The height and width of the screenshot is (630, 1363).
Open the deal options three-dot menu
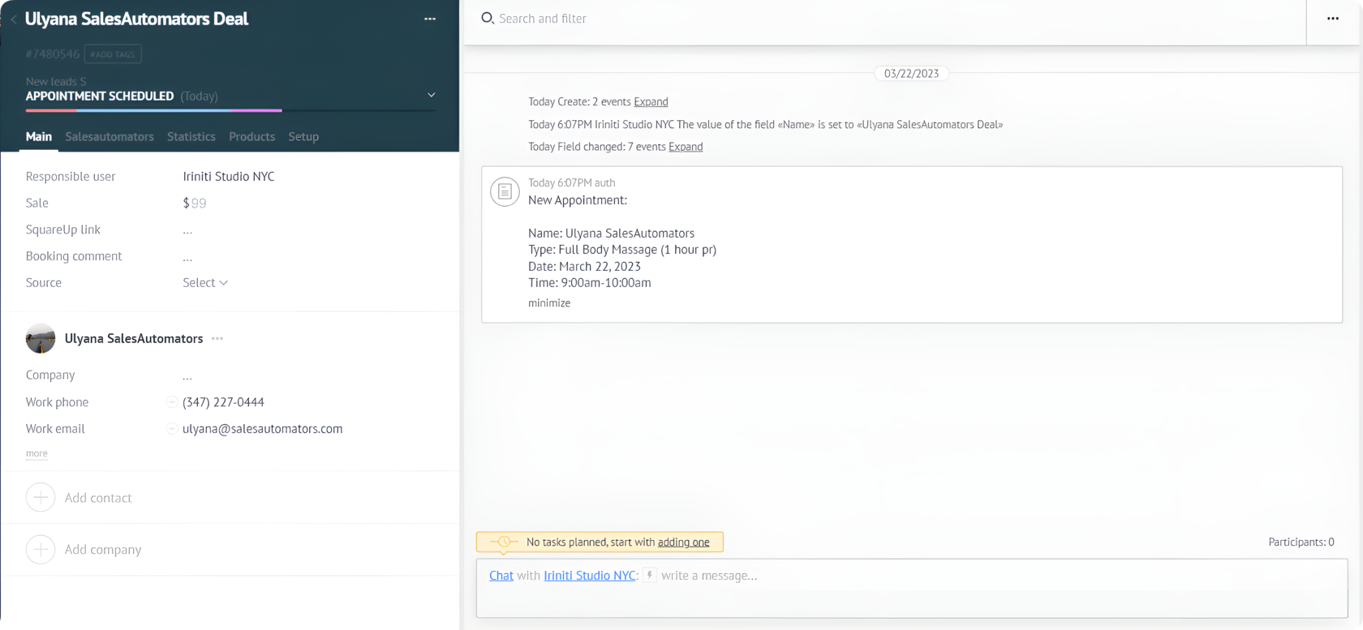tap(430, 19)
